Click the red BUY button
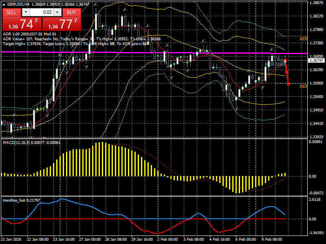 (x=71, y=13)
